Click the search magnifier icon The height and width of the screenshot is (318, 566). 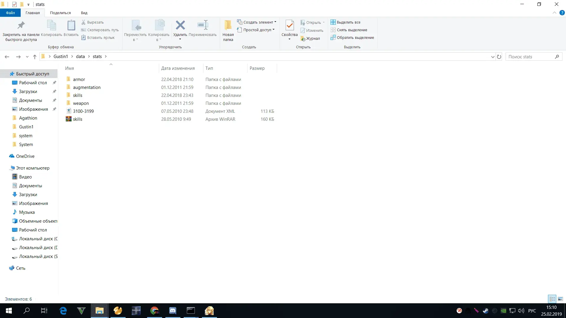pos(557,57)
